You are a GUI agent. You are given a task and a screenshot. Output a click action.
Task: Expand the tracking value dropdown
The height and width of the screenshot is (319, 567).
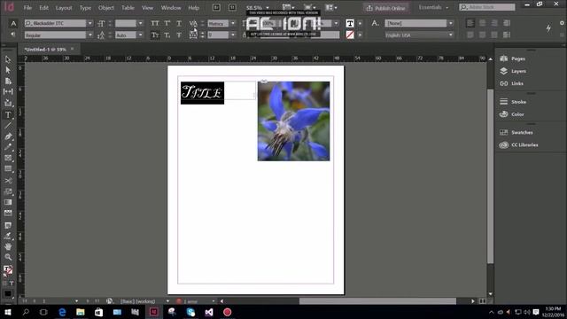tap(233, 35)
